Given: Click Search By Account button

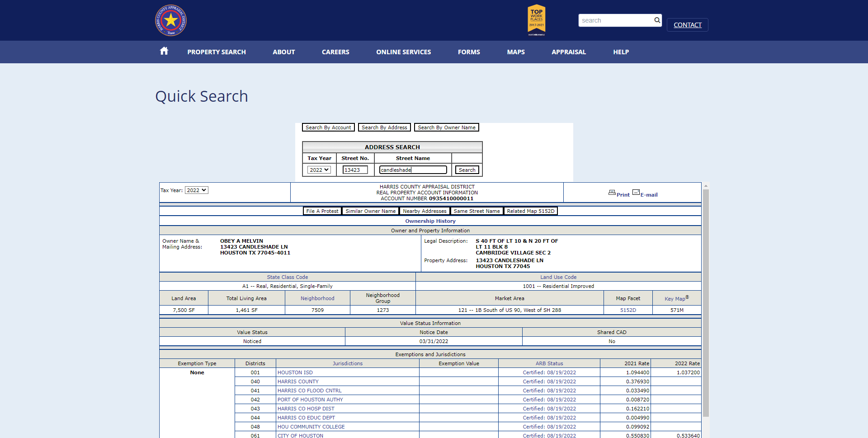Looking at the screenshot, I should coord(328,127).
